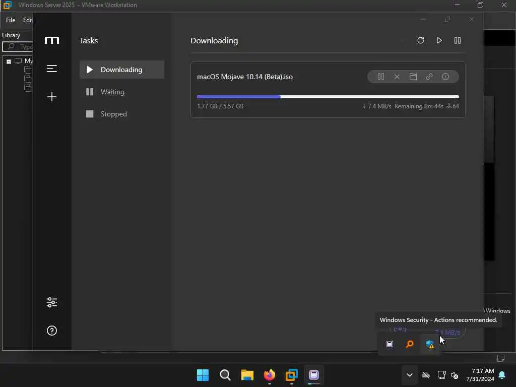Open network status tray icon
This screenshot has width=516, height=387.
(x=441, y=375)
